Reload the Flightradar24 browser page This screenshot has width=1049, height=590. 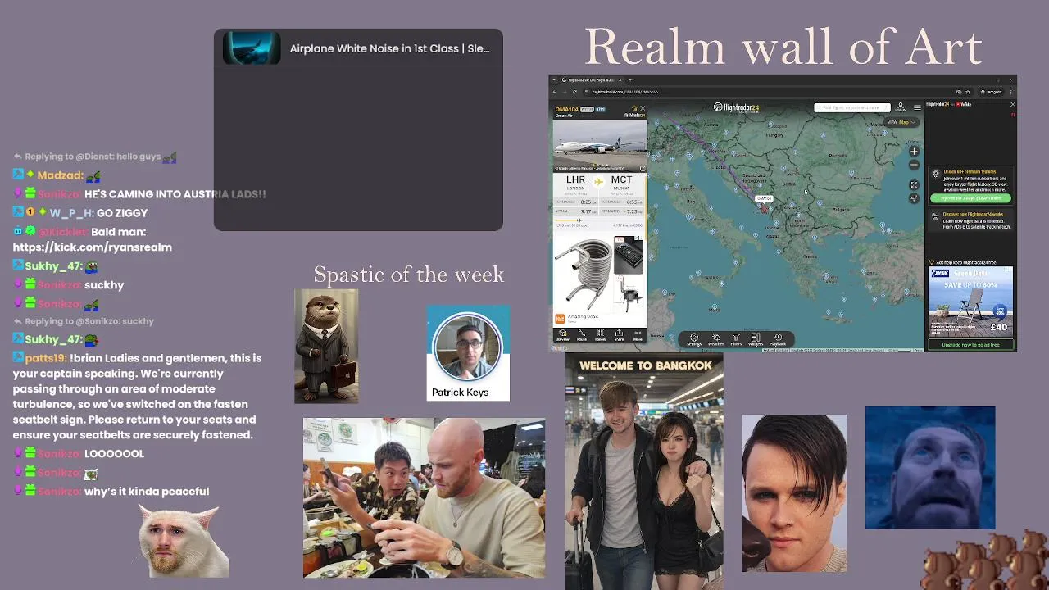pos(574,92)
